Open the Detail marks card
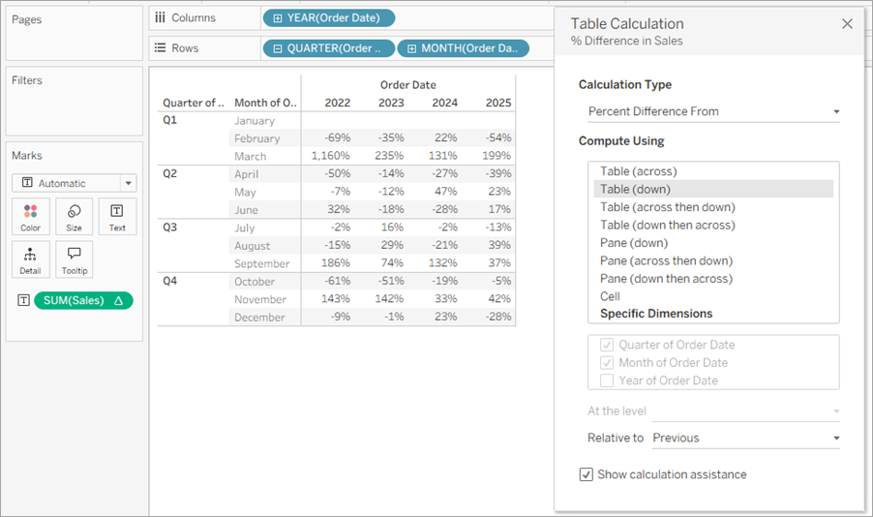873x517 pixels. (x=31, y=259)
